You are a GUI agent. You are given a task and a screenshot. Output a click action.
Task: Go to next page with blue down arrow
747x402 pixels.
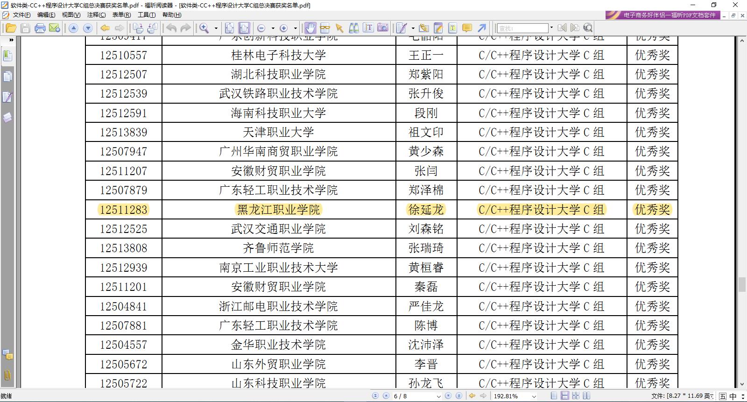tap(88, 28)
